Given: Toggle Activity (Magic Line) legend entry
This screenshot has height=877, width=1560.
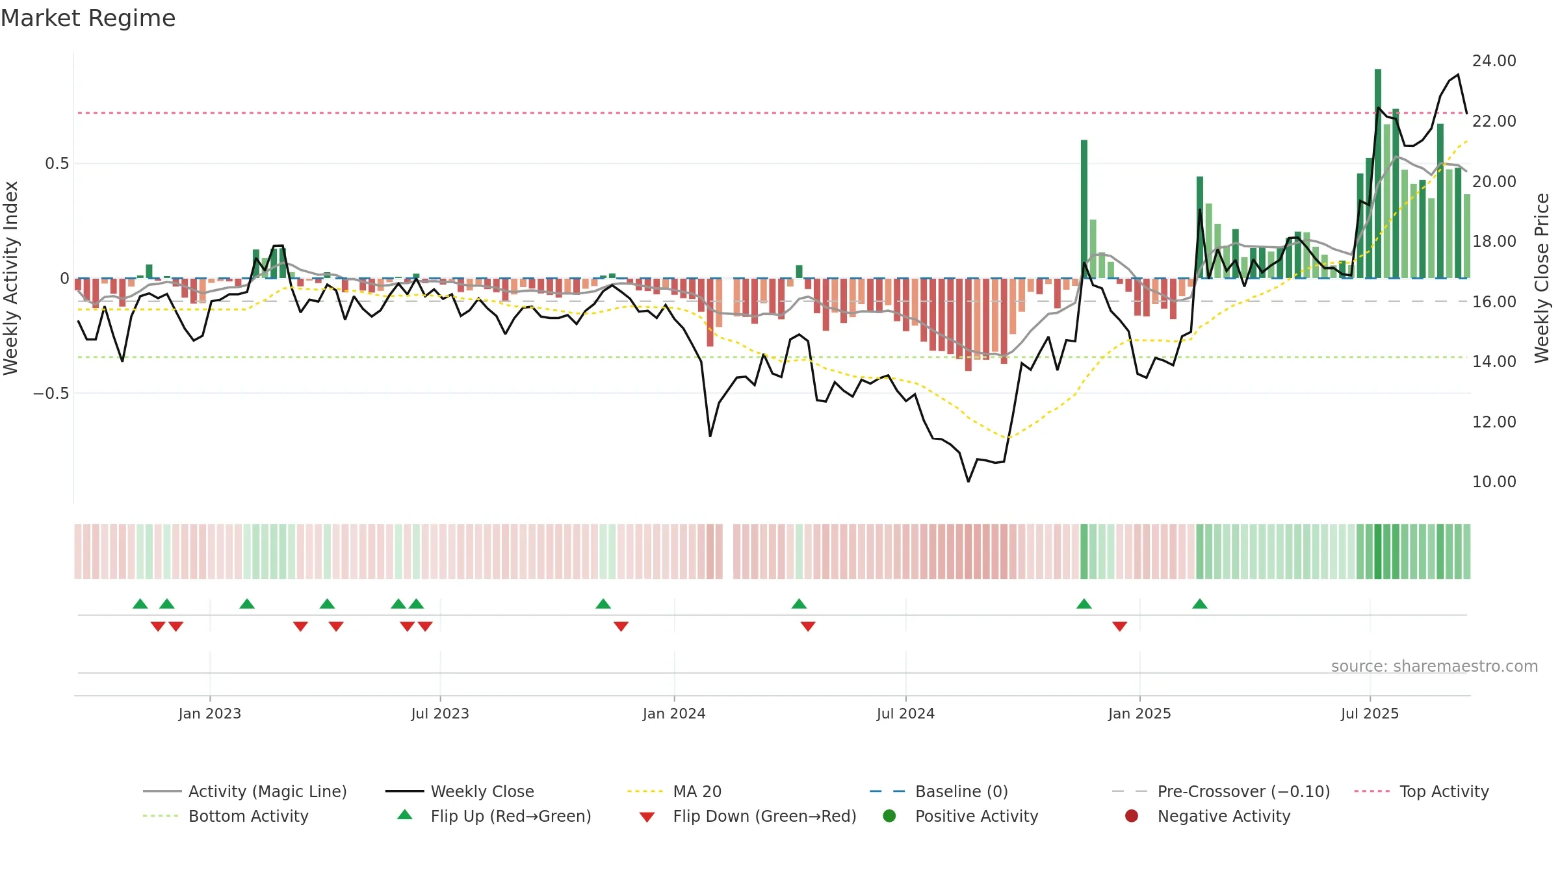Looking at the screenshot, I should click(245, 791).
